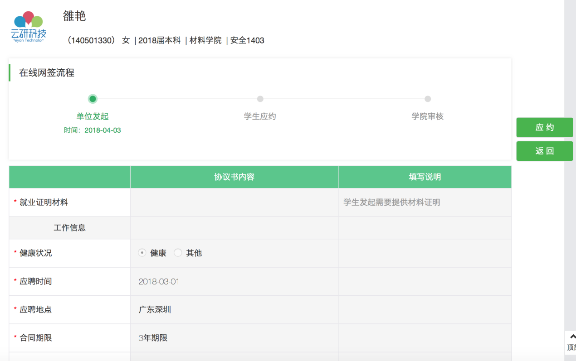Screen dimensions: 576x361
Task: Click the 就业证明材料 row label
Action: pyautogui.click(x=44, y=202)
